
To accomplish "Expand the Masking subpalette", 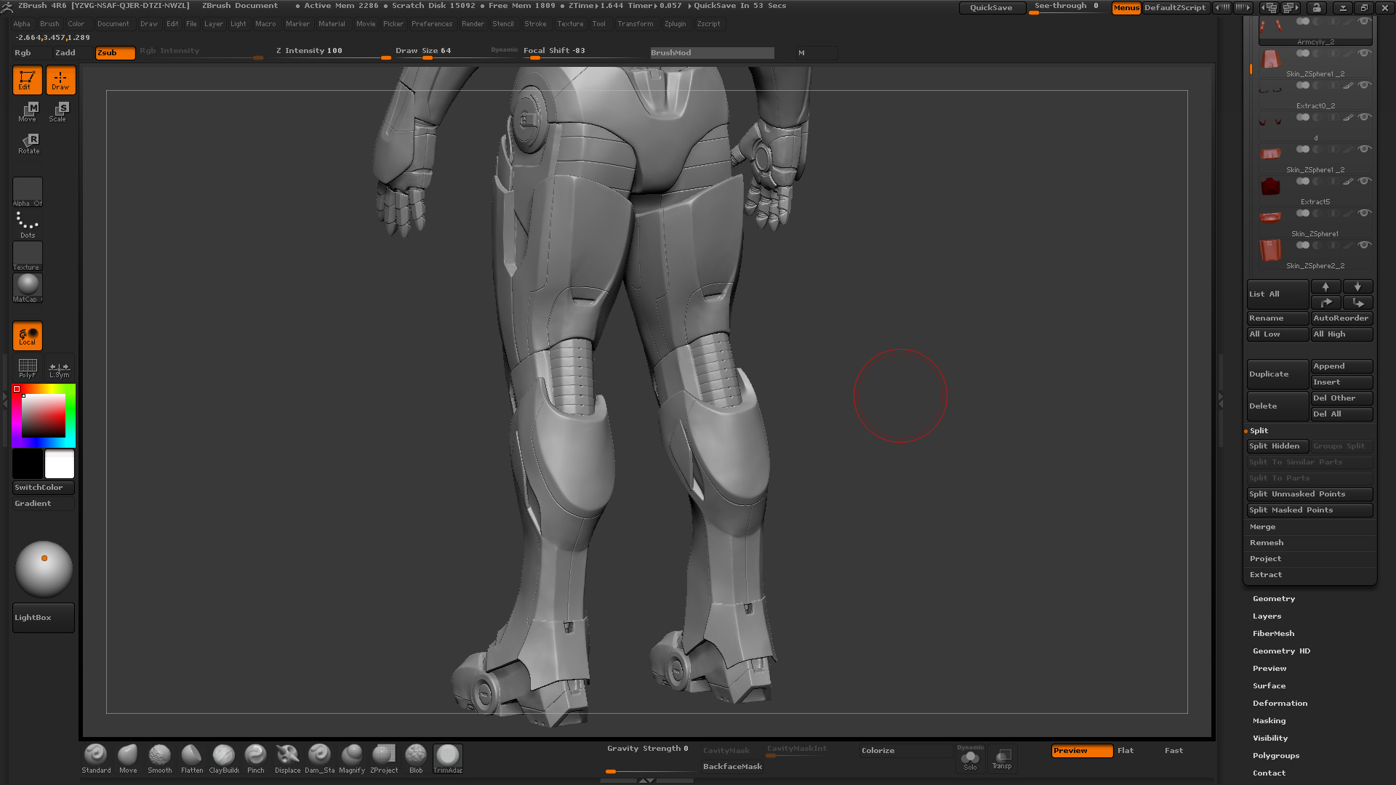I will 1269,721.
